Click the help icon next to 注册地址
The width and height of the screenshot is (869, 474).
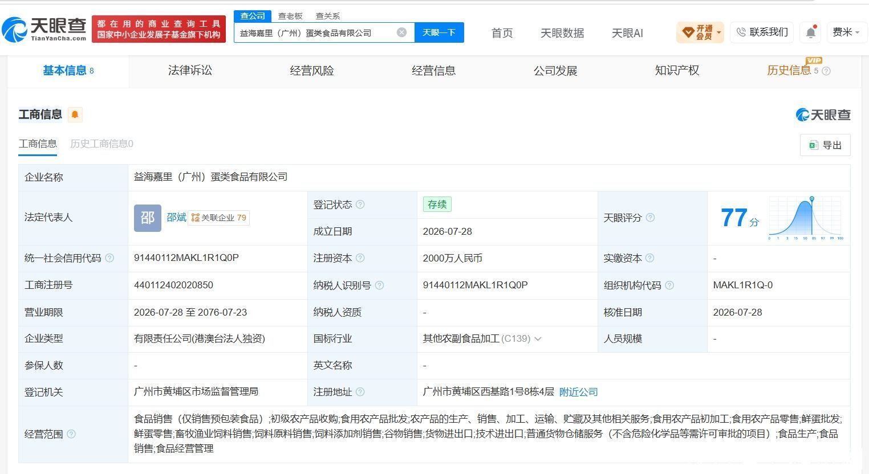pyautogui.click(x=360, y=392)
